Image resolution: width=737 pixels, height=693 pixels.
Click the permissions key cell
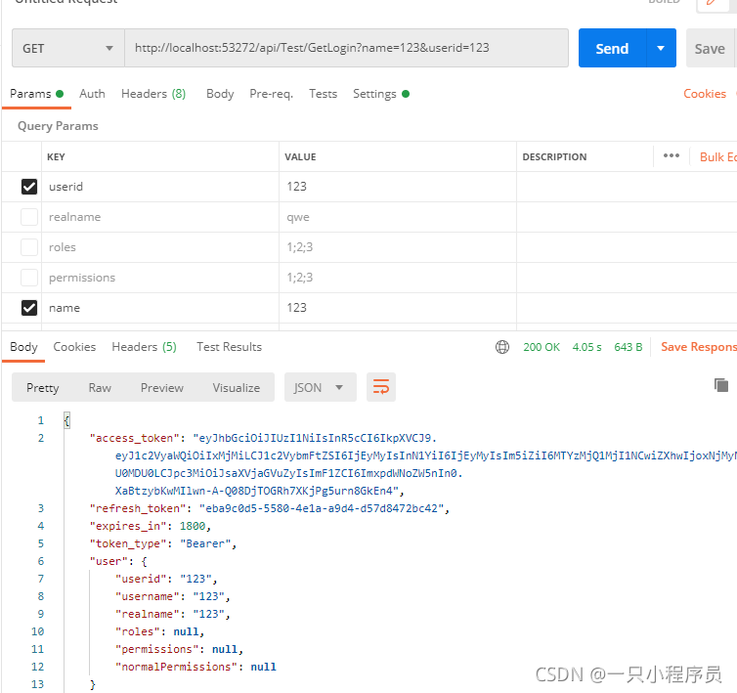(x=159, y=278)
